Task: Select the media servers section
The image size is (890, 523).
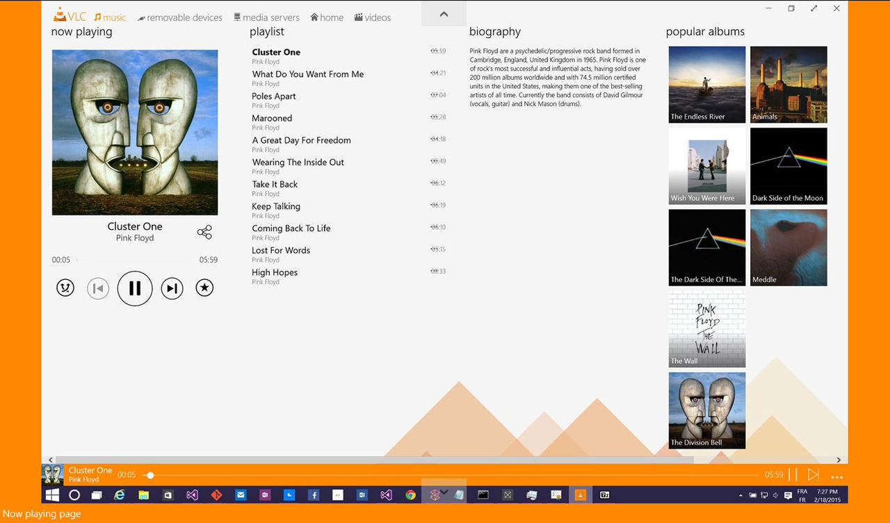Action: click(266, 17)
